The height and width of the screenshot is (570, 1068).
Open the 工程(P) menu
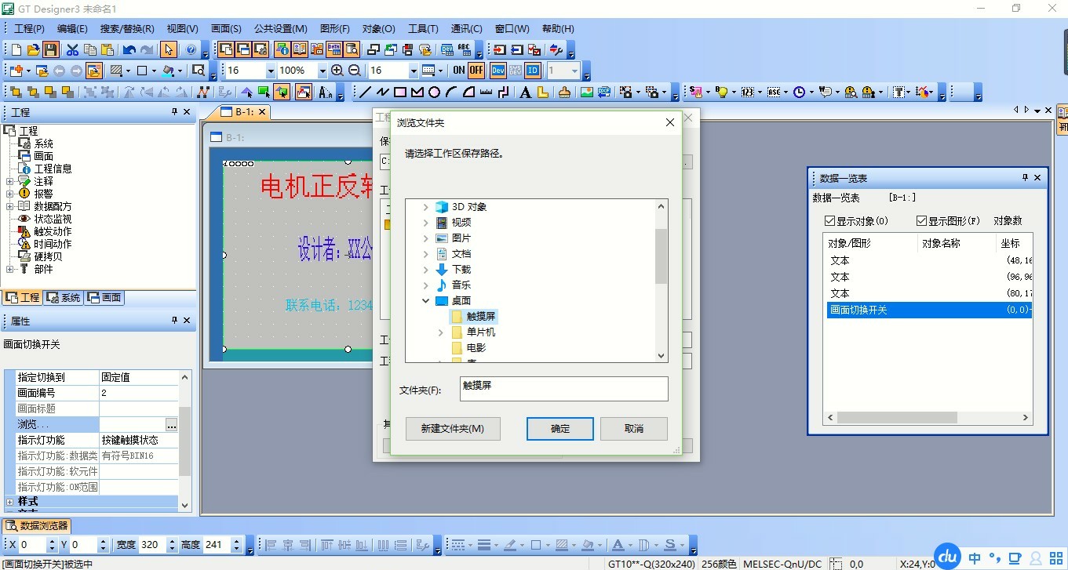click(30, 29)
